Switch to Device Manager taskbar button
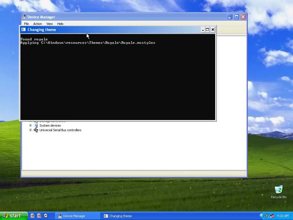Screen dimensions: 293x220 pos(78,216)
